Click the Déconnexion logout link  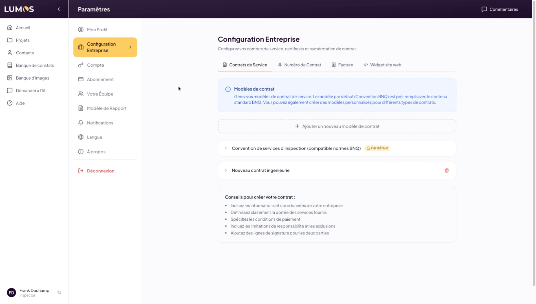(x=100, y=171)
